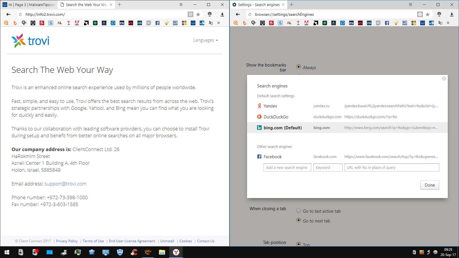
Task: Open the support@trovi.com email link
Action: pyautogui.click(x=65, y=184)
